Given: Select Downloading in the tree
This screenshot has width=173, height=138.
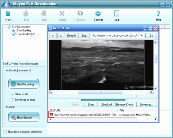Looking at the screenshot, I should coord(24,30).
